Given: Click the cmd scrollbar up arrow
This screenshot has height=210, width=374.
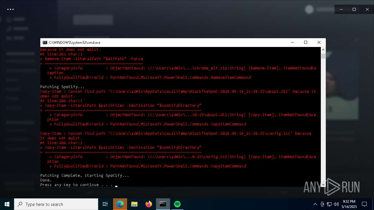Looking at the screenshot, I should coord(323,50).
